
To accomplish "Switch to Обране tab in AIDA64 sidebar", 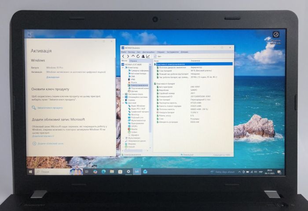I will (x=133, y=61).
